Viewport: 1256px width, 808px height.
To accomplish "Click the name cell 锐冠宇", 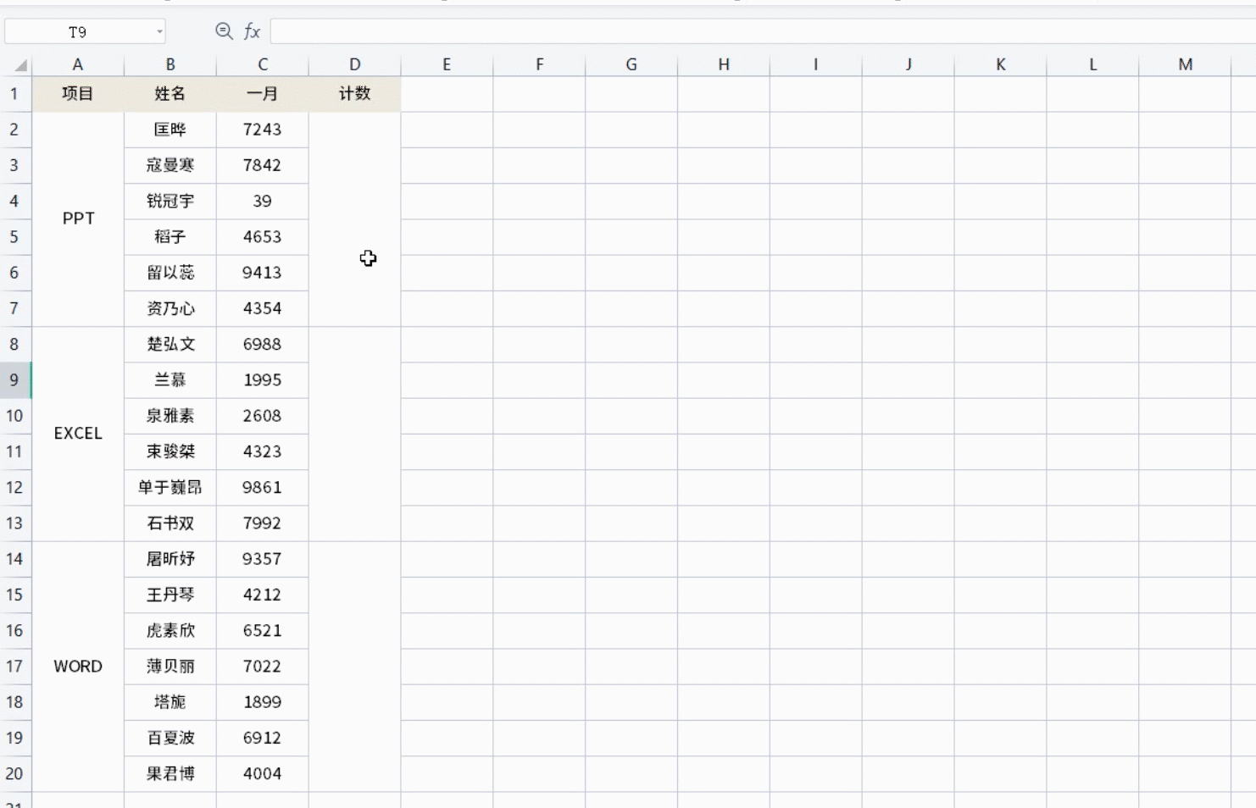I will coord(170,202).
